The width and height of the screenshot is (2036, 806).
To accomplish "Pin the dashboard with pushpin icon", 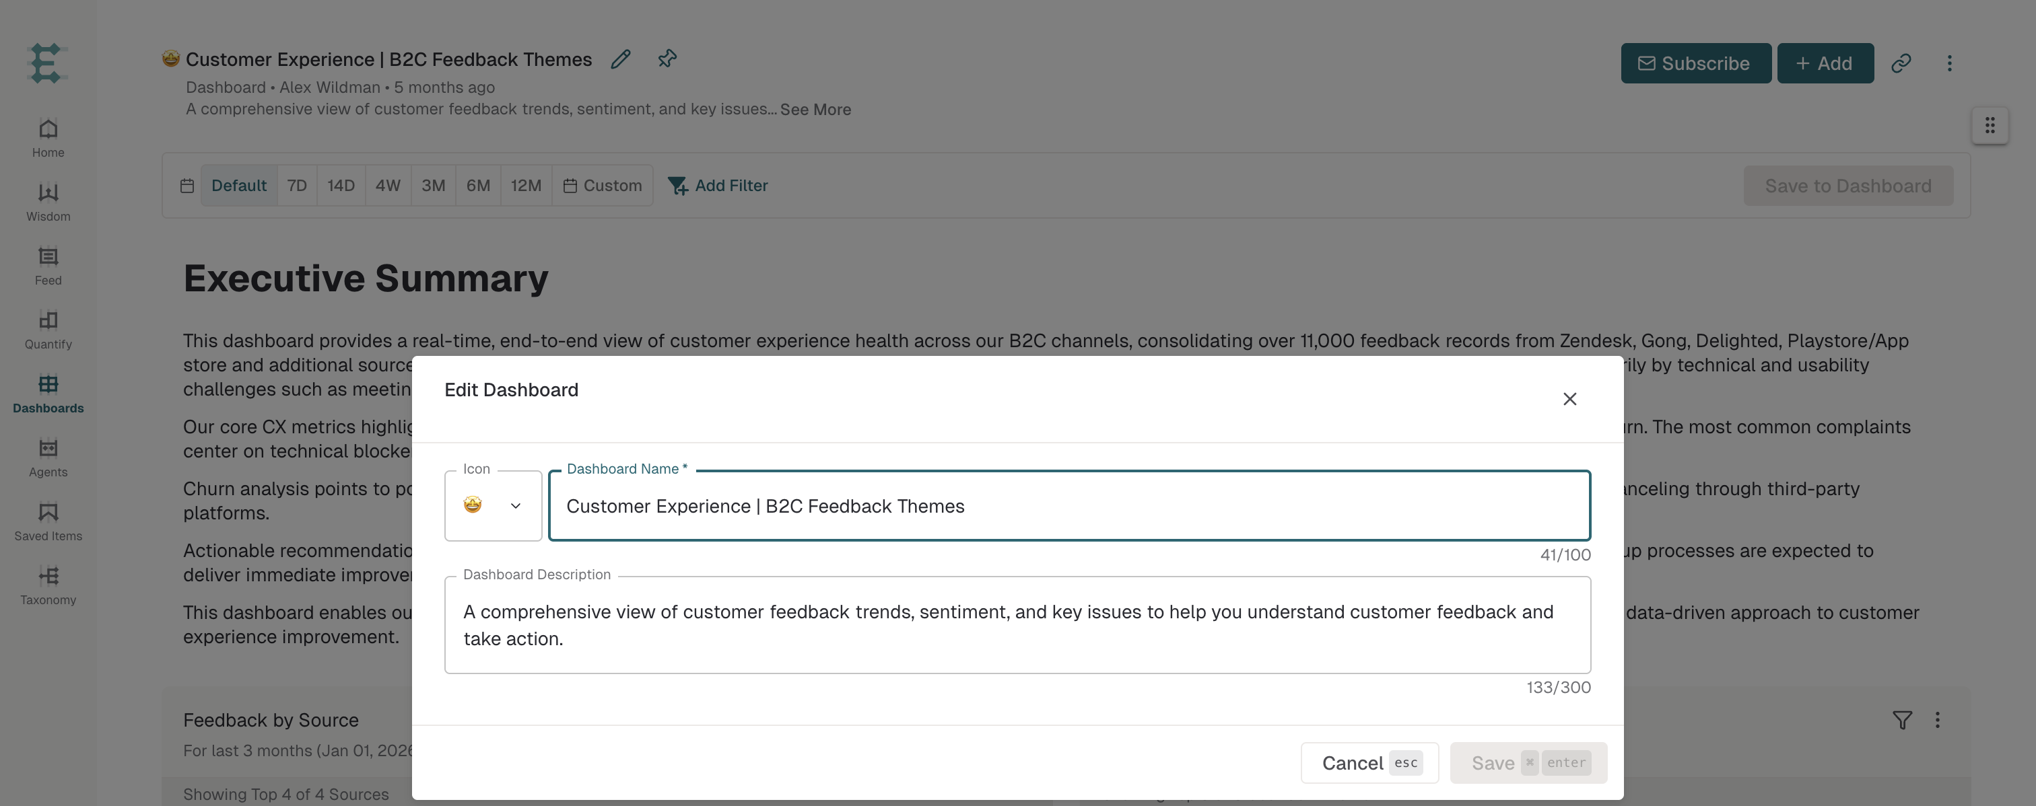I will tap(667, 59).
